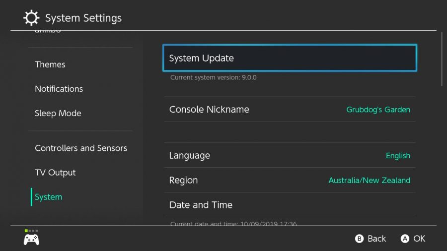Open the Themes settings category
This screenshot has width=447, height=251.
pos(50,64)
